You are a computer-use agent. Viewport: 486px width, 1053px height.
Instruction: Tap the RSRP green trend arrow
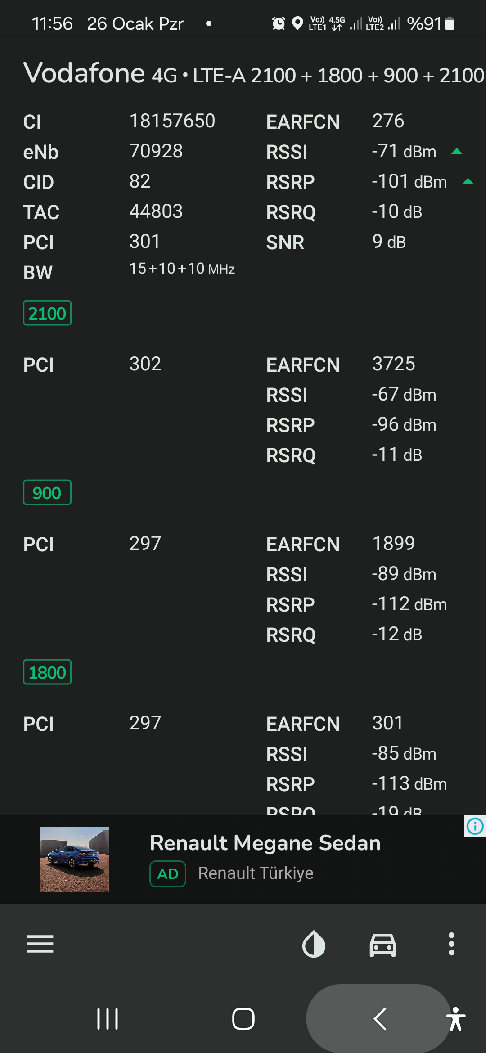(468, 181)
